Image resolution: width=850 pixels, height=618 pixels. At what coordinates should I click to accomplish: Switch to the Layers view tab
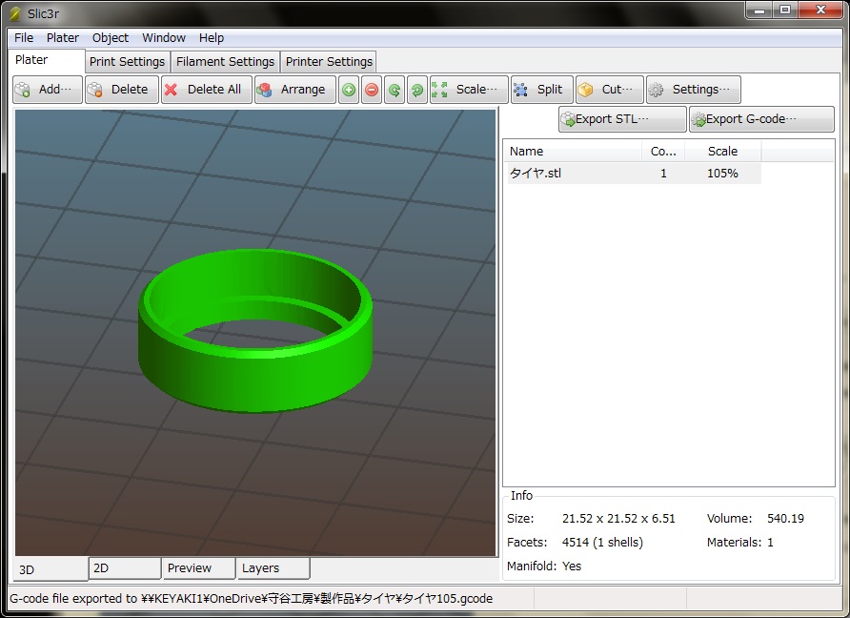[x=273, y=568]
